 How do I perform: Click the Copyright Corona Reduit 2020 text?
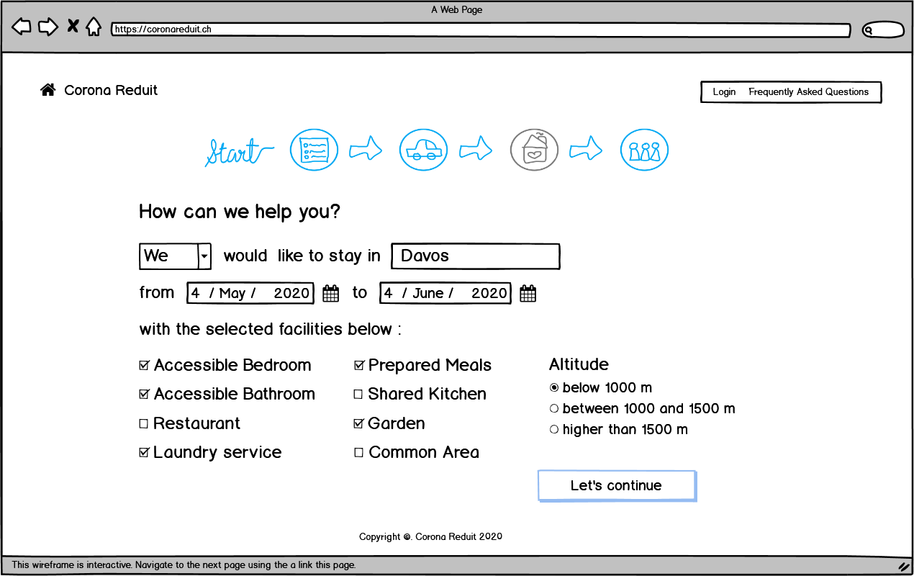tap(431, 537)
